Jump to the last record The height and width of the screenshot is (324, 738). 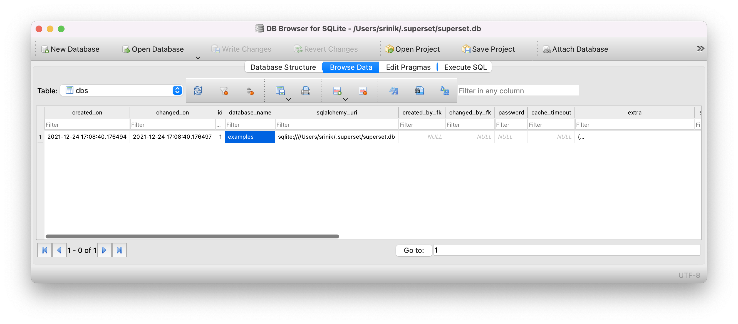tap(120, 250)
